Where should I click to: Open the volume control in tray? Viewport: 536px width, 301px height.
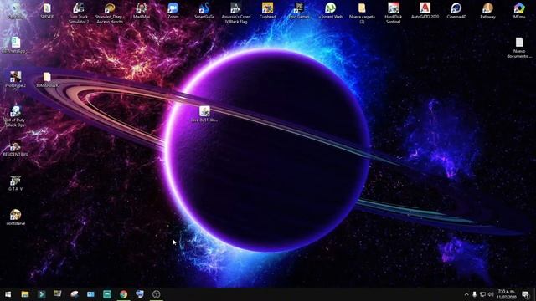pos(491,294)
